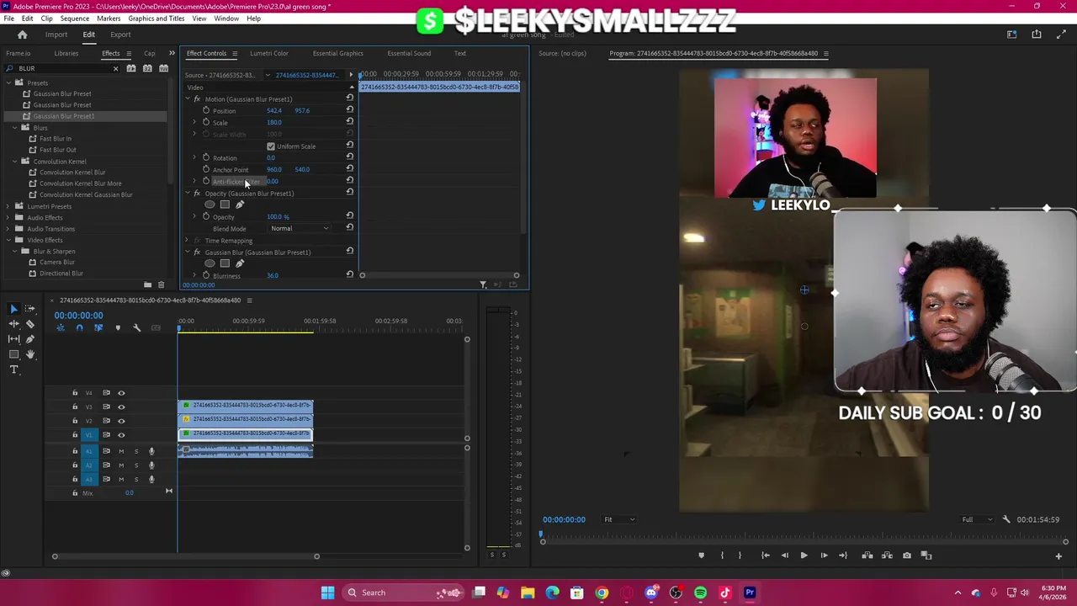Show overflow panels chevron near Cap tab
This screenshot has height=606, width=1077.
click(172, 53)
